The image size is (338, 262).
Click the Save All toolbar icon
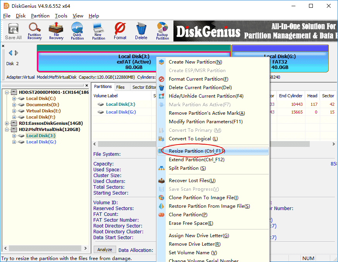13,31
